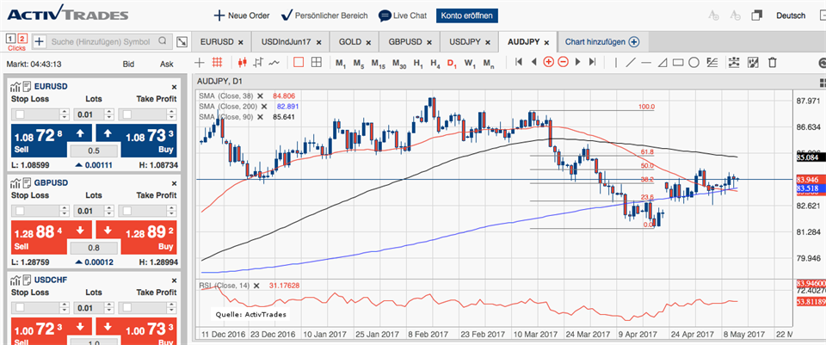
Task: Zoom out the chart with minus icon
Action: click(x=563, y=63)
